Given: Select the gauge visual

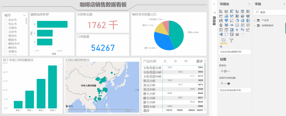Looking at the screenshot, I should point(232,25).
